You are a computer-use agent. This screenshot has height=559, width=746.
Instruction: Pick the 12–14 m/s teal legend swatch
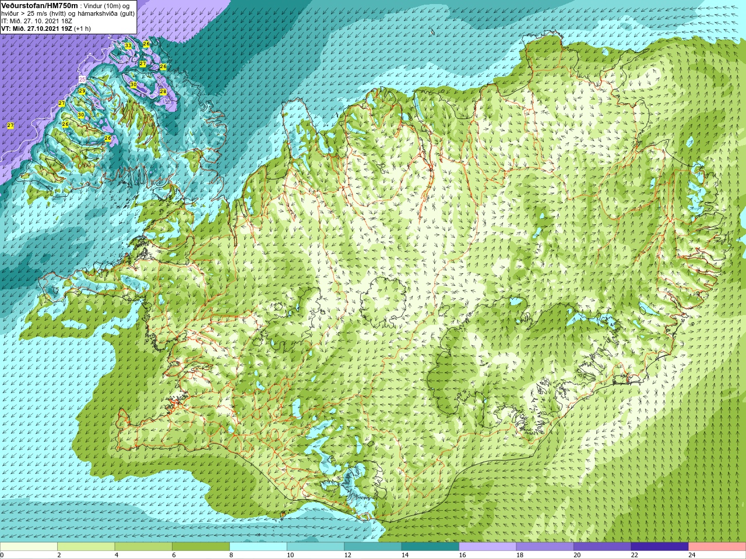click(373, 546)
